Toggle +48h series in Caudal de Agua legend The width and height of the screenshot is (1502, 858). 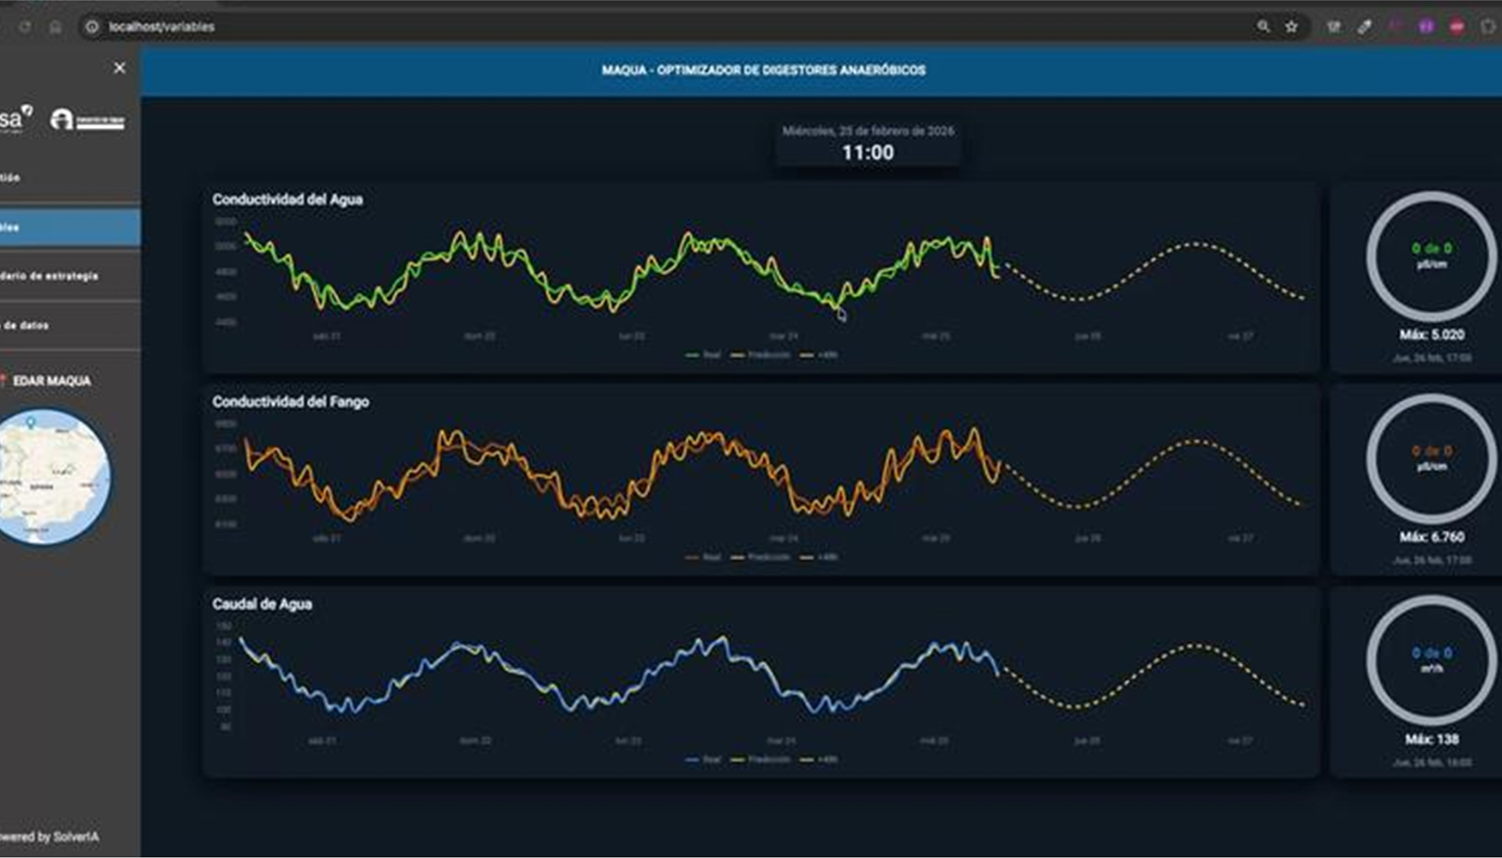tap(819, 759)
